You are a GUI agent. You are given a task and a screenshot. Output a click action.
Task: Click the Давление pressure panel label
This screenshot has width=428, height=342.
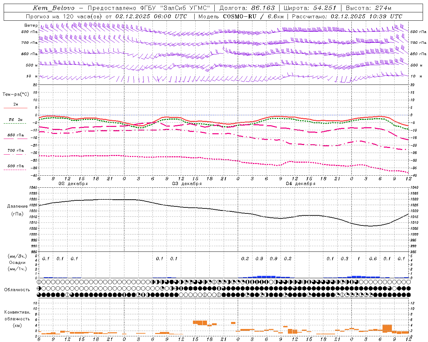[x=17, y=206]
